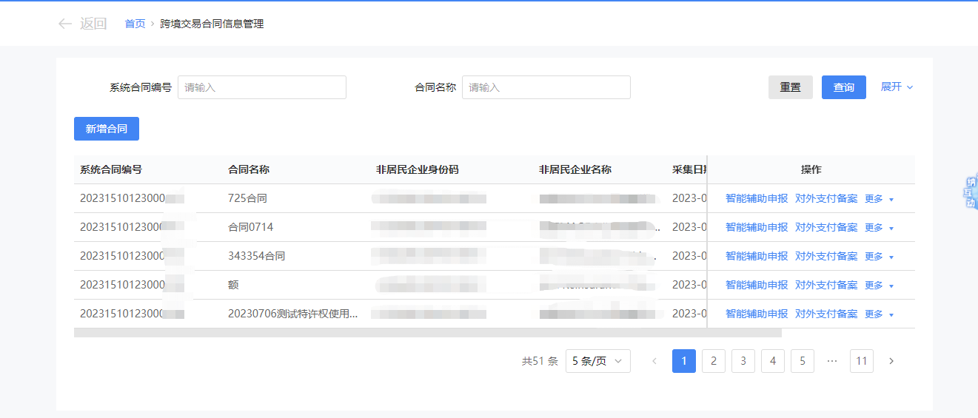Viewport: 978px width, 418px height.
Task: Expand the search filters with 展开
Action: point(897,87)
